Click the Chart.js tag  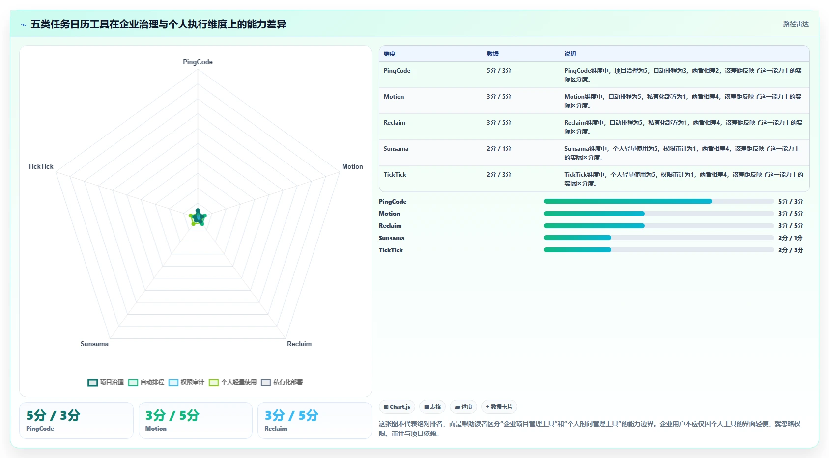397,407
